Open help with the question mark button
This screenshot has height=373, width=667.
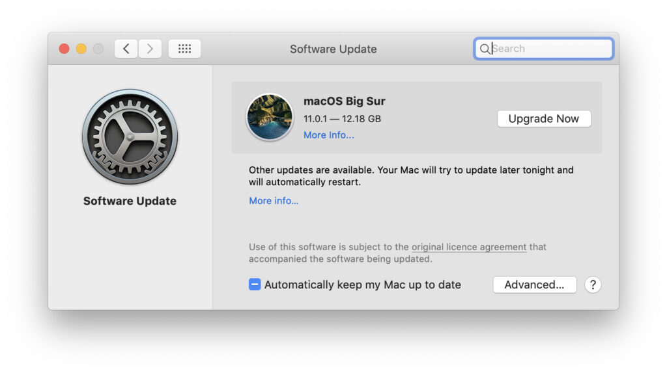pos(592,285)
